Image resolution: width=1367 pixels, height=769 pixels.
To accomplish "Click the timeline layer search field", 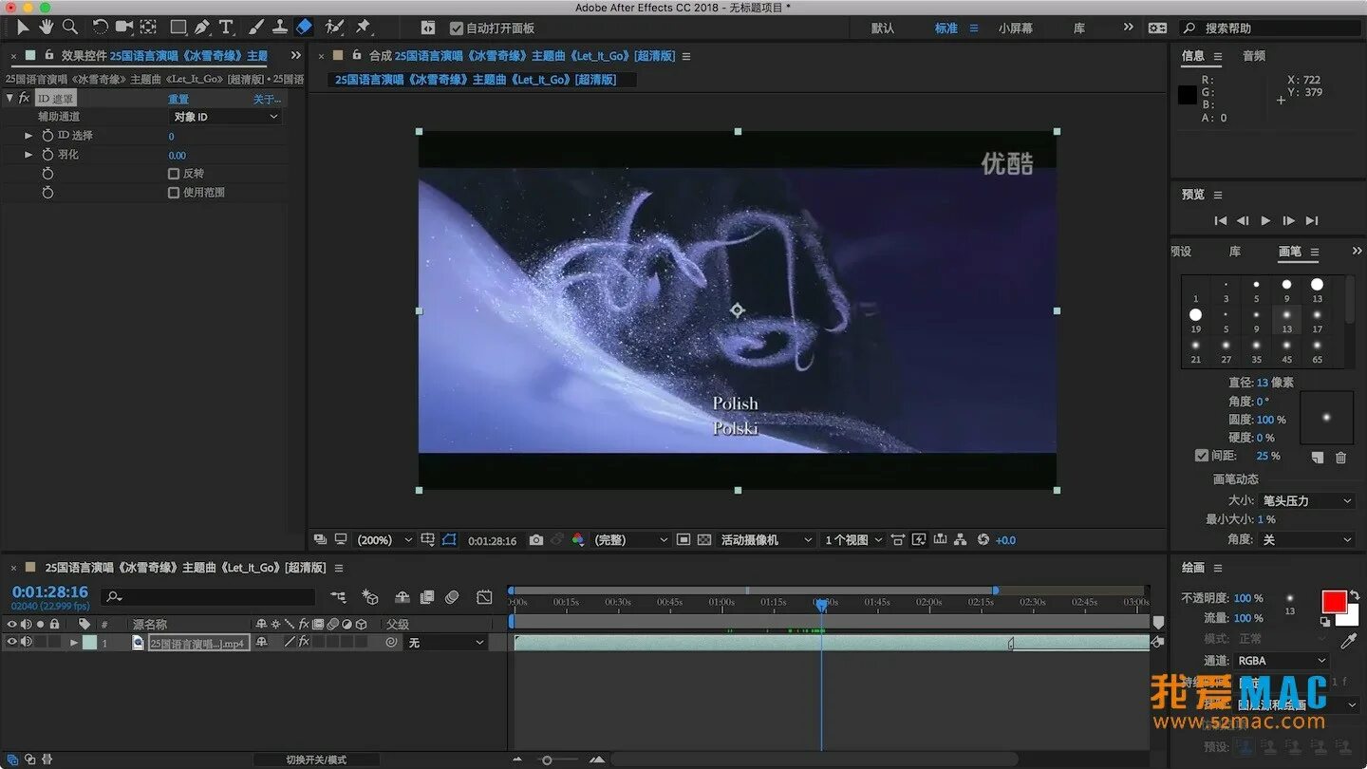I will point(209,597).
